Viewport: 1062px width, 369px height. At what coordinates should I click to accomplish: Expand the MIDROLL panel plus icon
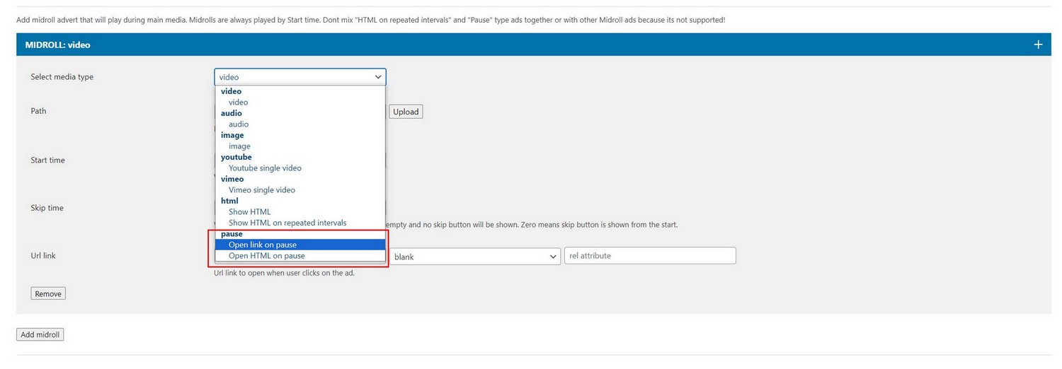[x=1038, y=45]
